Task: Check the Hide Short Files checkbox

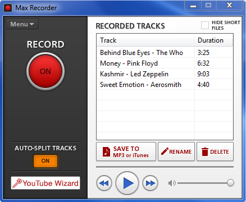Action: coord(205,25)
